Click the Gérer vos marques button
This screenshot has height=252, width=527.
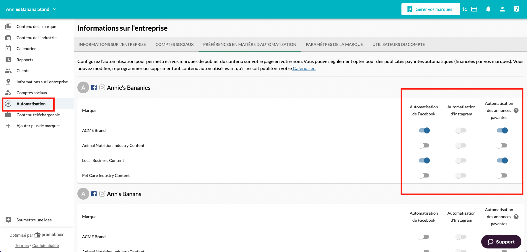(x=430, y=9)
